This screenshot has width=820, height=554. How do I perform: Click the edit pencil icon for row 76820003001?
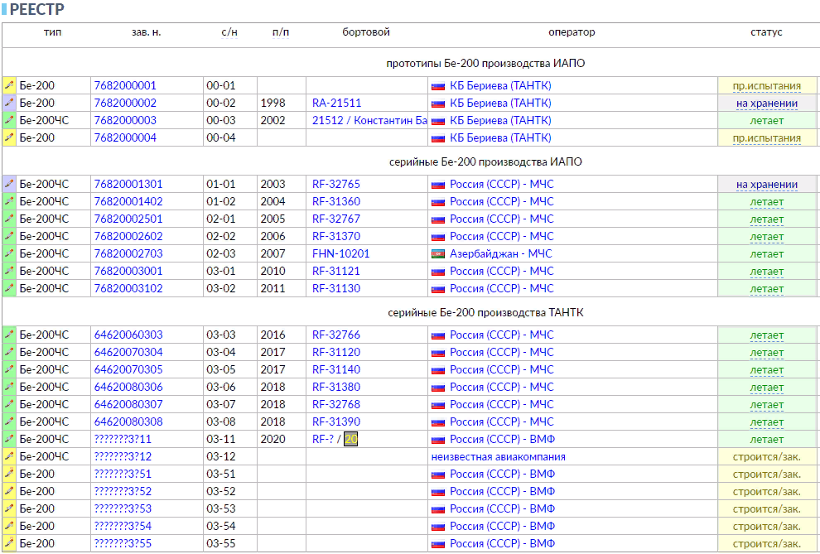coord(9,271)
